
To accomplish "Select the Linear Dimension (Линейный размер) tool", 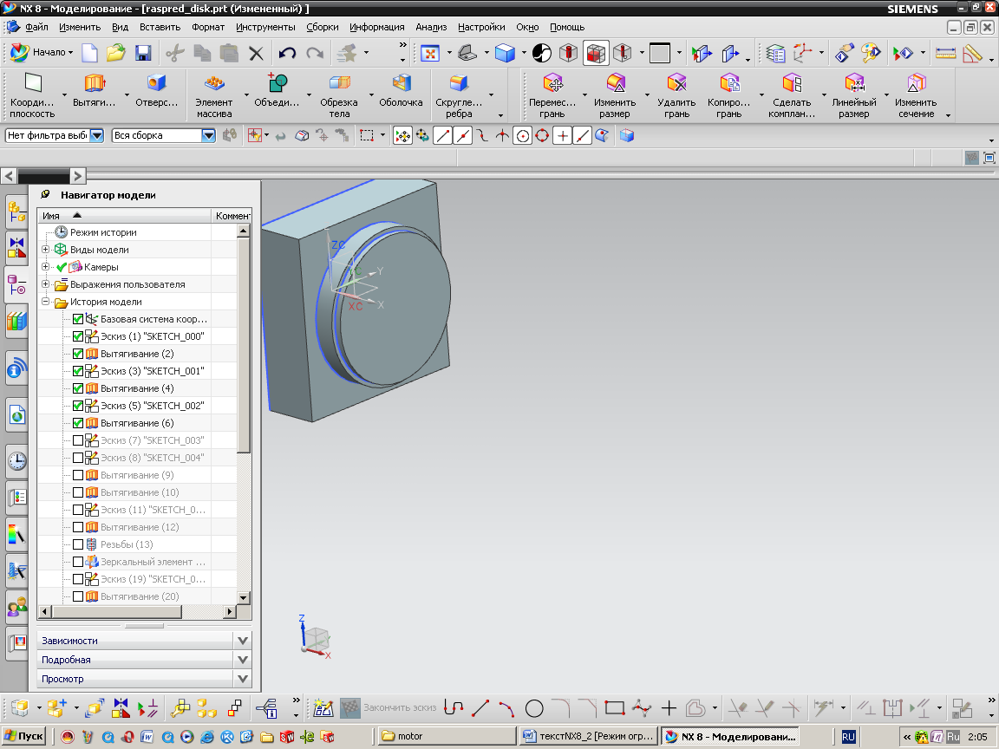I will [x=853, y=95].
